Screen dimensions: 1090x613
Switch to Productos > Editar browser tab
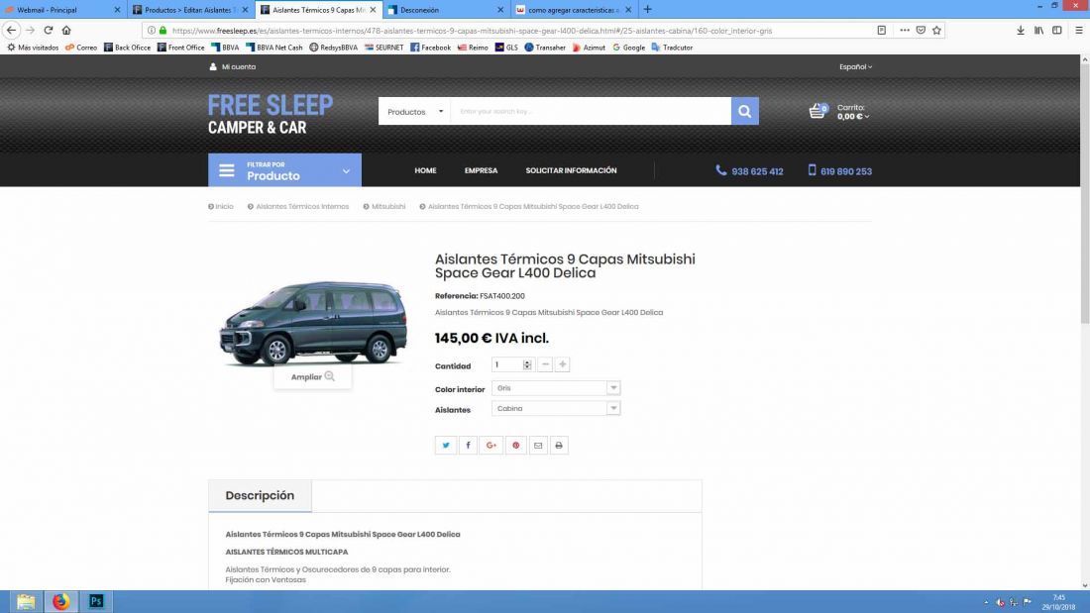(x=190, y=10)
